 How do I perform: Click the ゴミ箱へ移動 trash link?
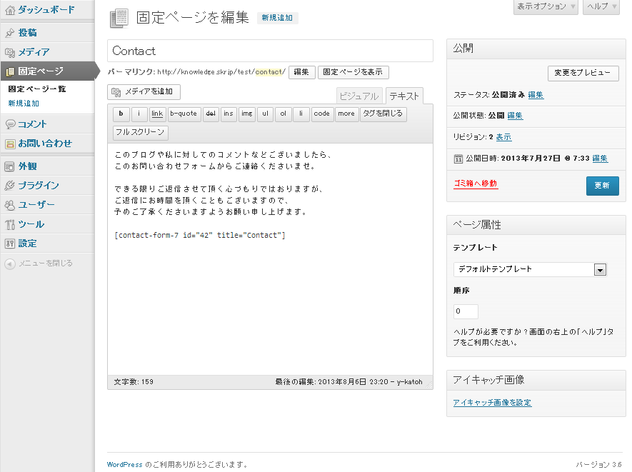(476, 184)
